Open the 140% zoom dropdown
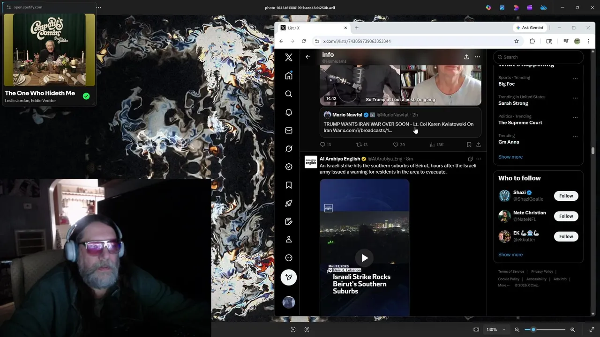The image size is (600, 337). tap(496, 330)
